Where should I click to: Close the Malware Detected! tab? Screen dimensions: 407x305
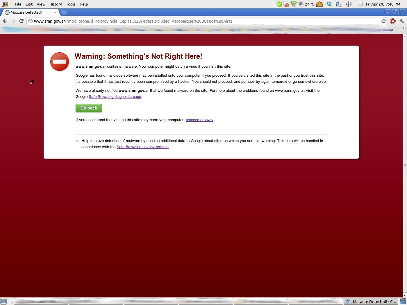point(56,12)
